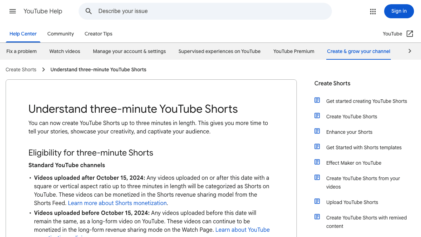
Task: Click the Sign in button
Action: click(x=399, y=11)
